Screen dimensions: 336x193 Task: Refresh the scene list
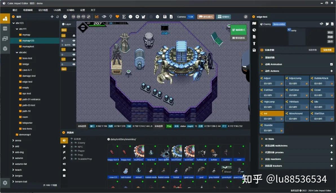(58, 17)
